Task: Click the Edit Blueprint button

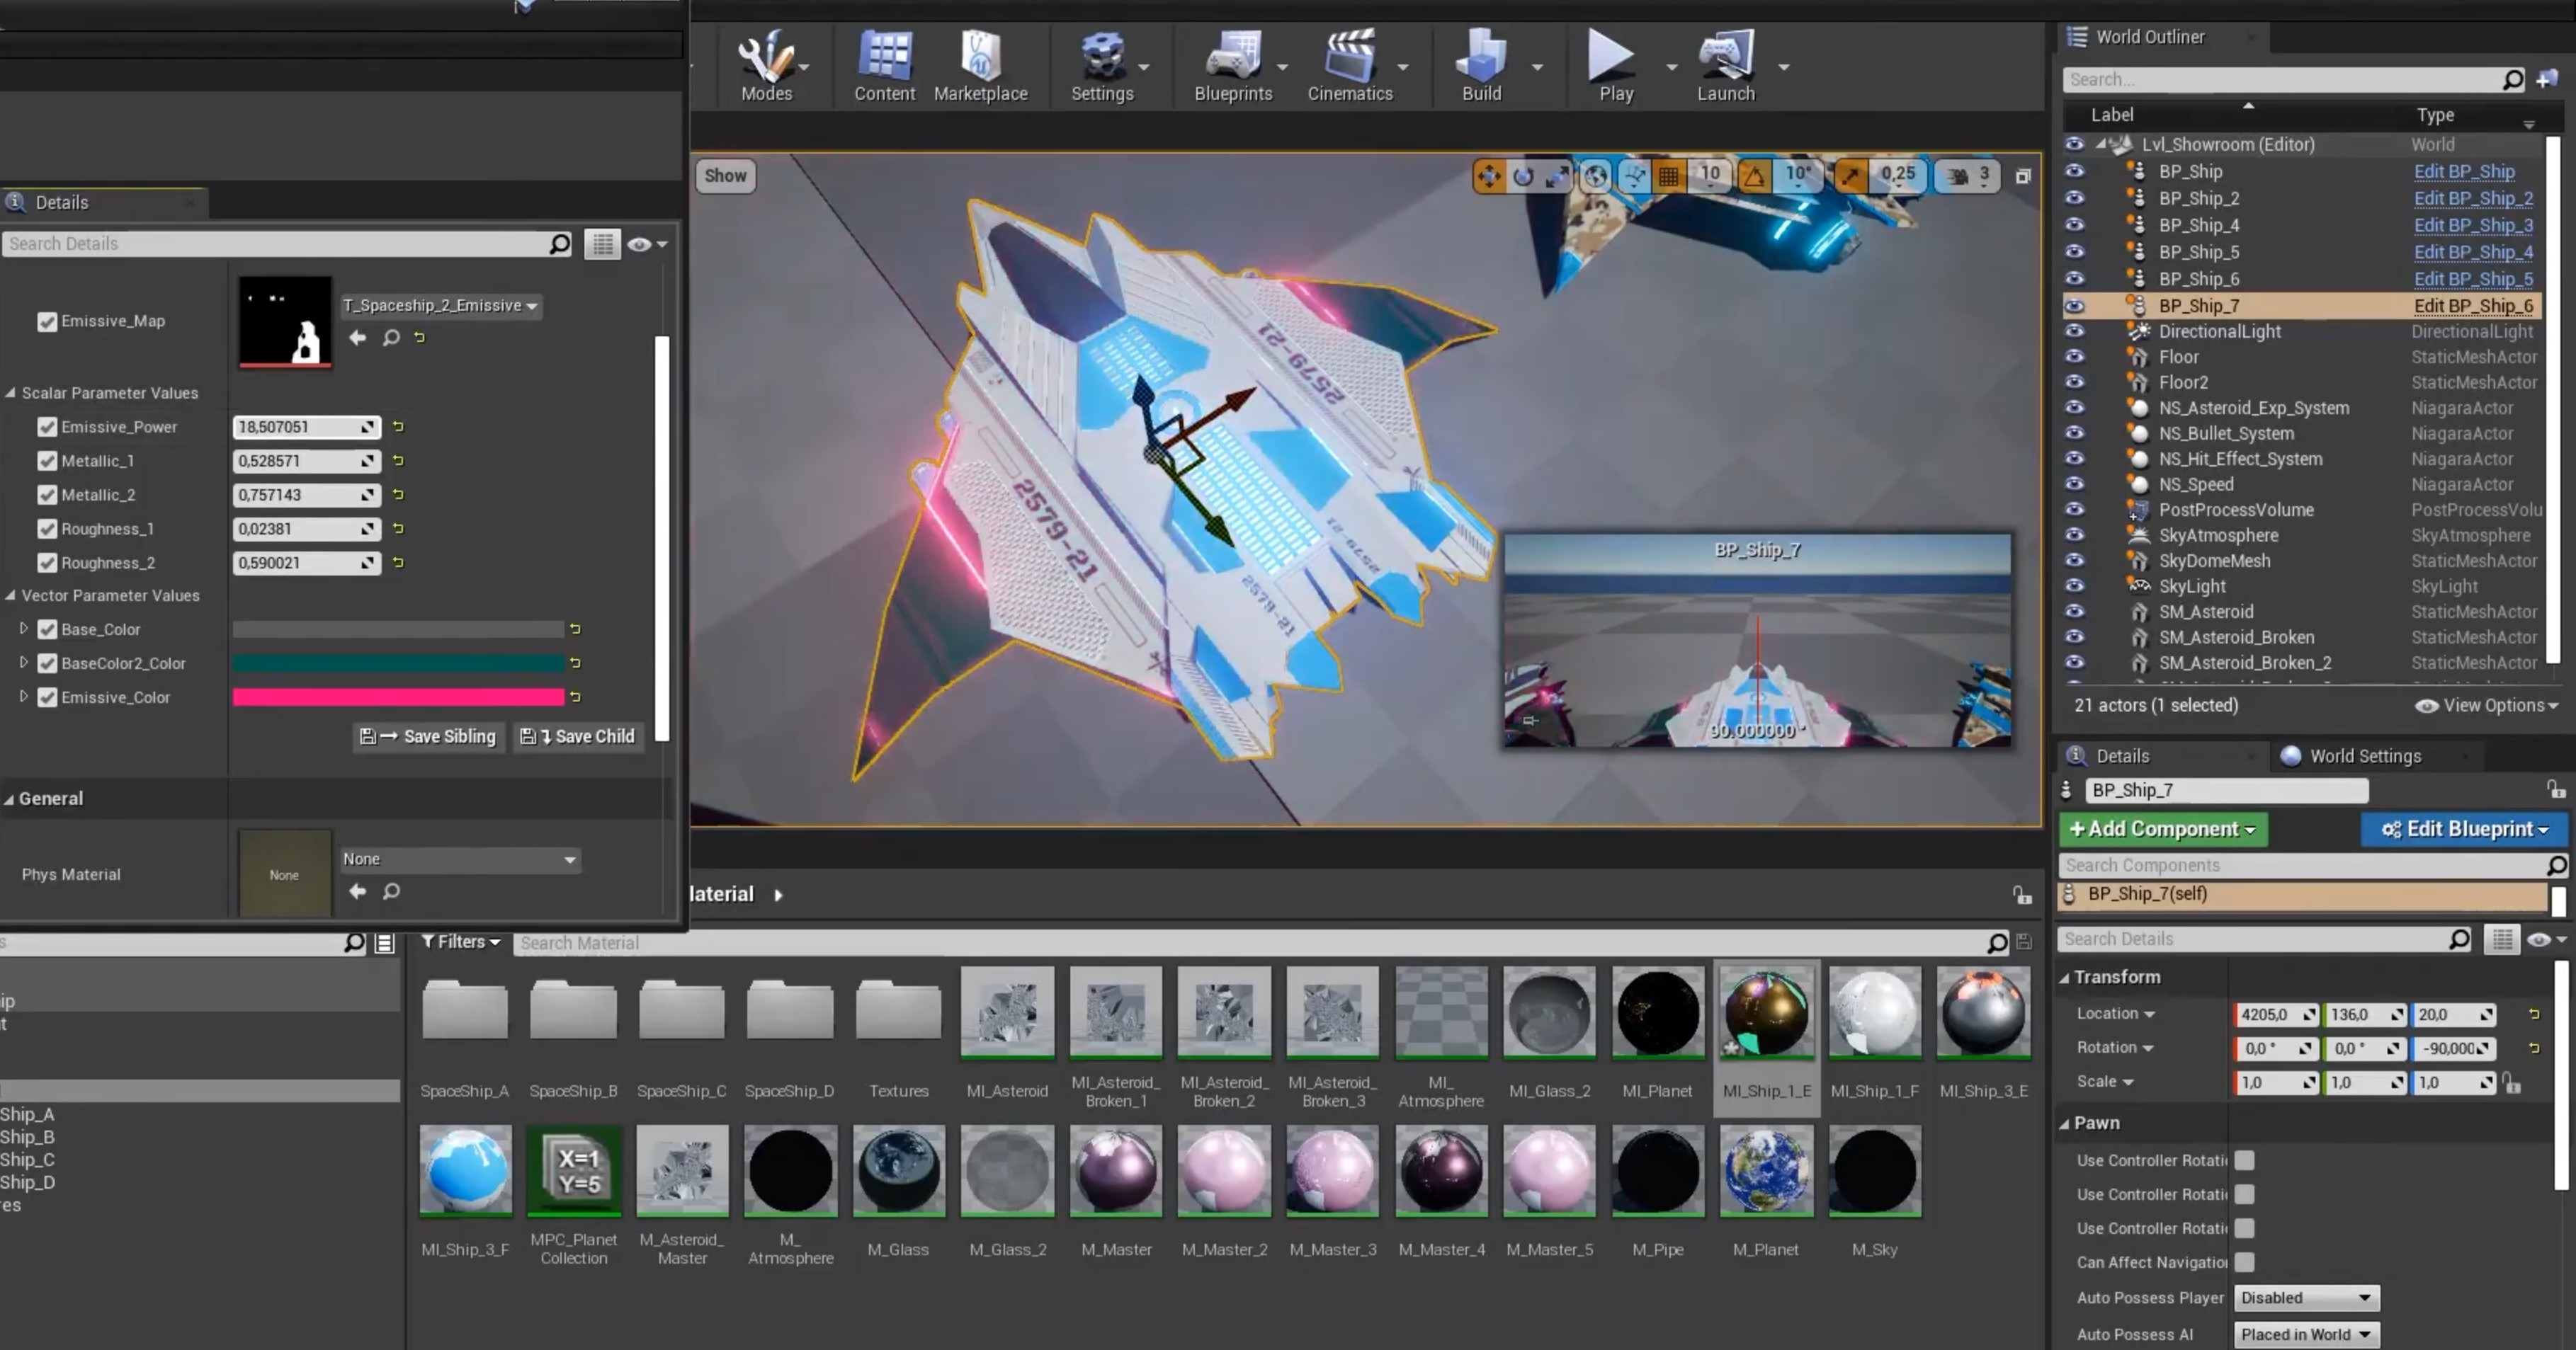Action: pos(2464,830)
